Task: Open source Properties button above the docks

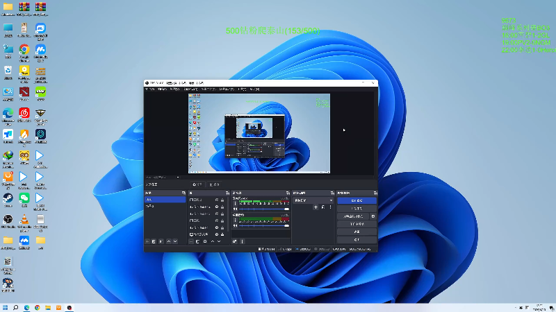Action: pyautogui.click(x=197, y=184)
